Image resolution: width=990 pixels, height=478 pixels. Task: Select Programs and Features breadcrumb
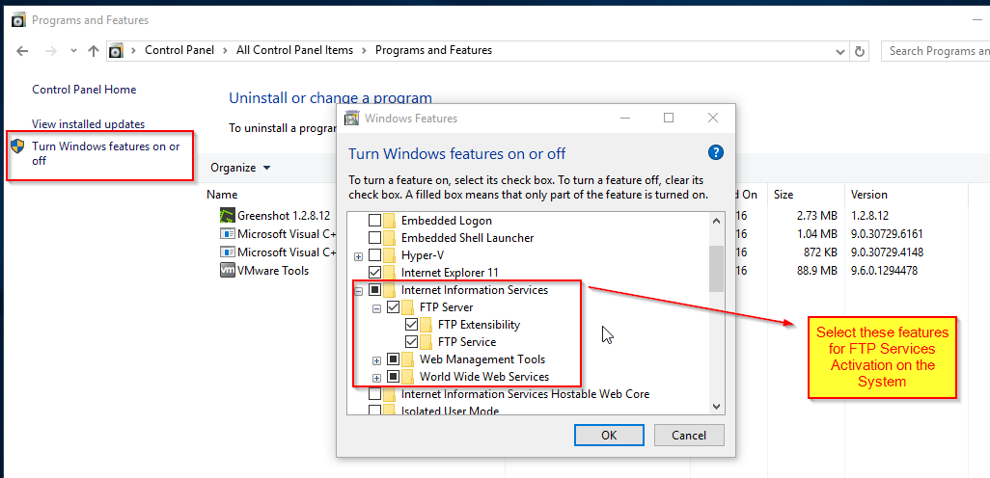(x=434, y=50)
